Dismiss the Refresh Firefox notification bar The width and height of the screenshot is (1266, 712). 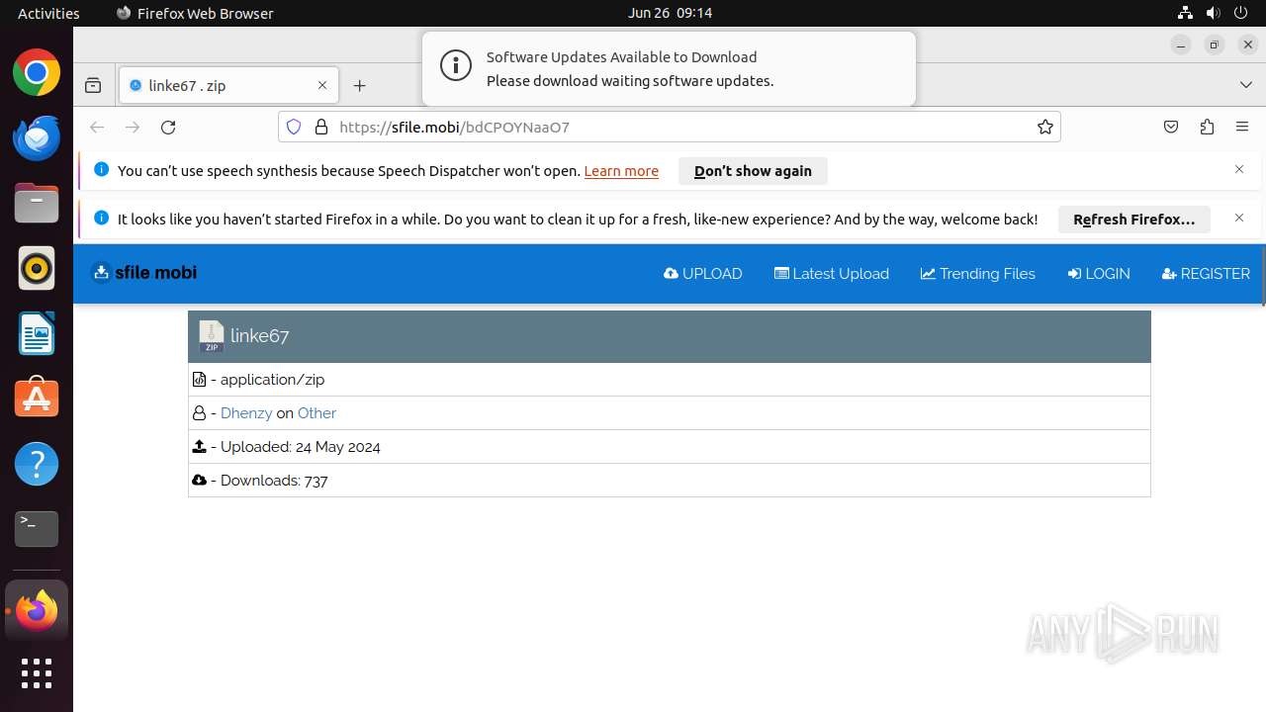pos(1239,218)
